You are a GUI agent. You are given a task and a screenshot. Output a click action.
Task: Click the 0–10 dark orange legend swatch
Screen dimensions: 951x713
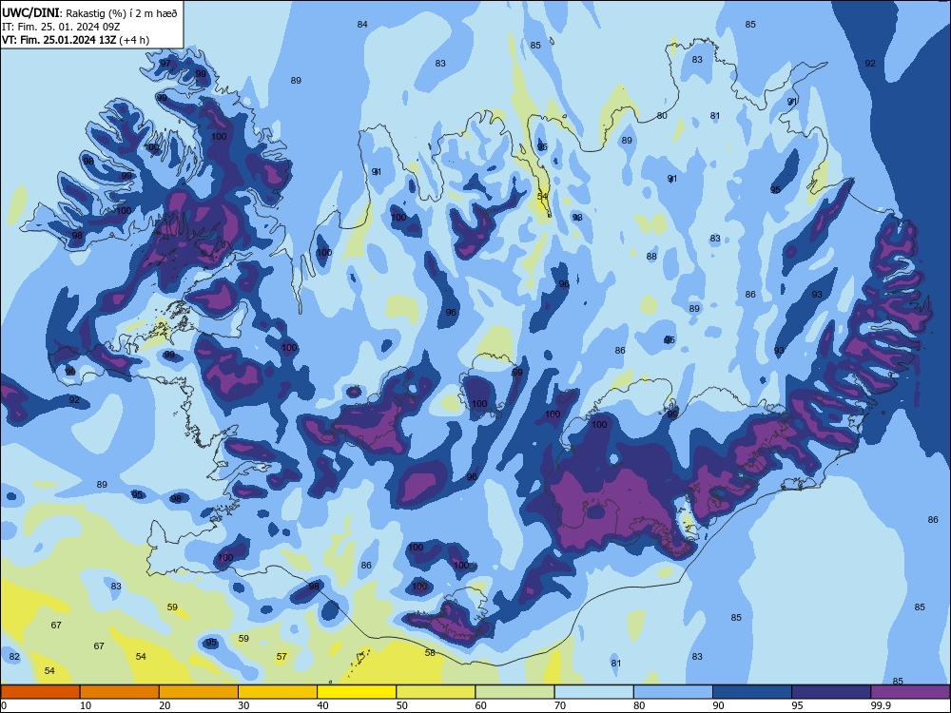tap(40, 692)
